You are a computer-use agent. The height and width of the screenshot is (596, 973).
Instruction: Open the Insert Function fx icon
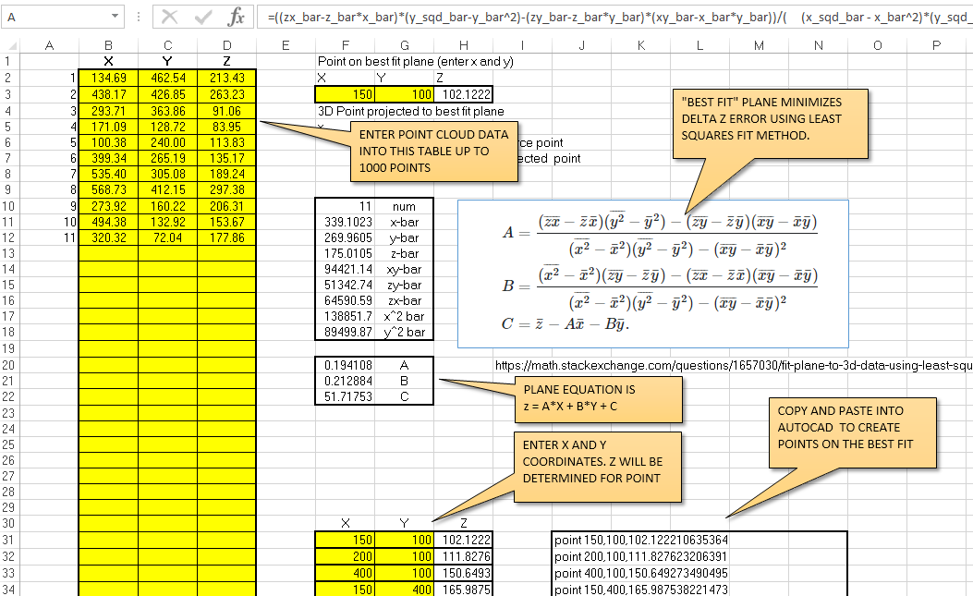(236, 17)
